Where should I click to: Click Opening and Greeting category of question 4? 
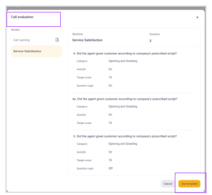pos(123,61)
